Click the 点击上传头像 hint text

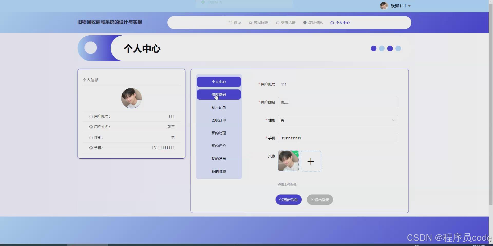pyautogui.click(x=287, y=184)
